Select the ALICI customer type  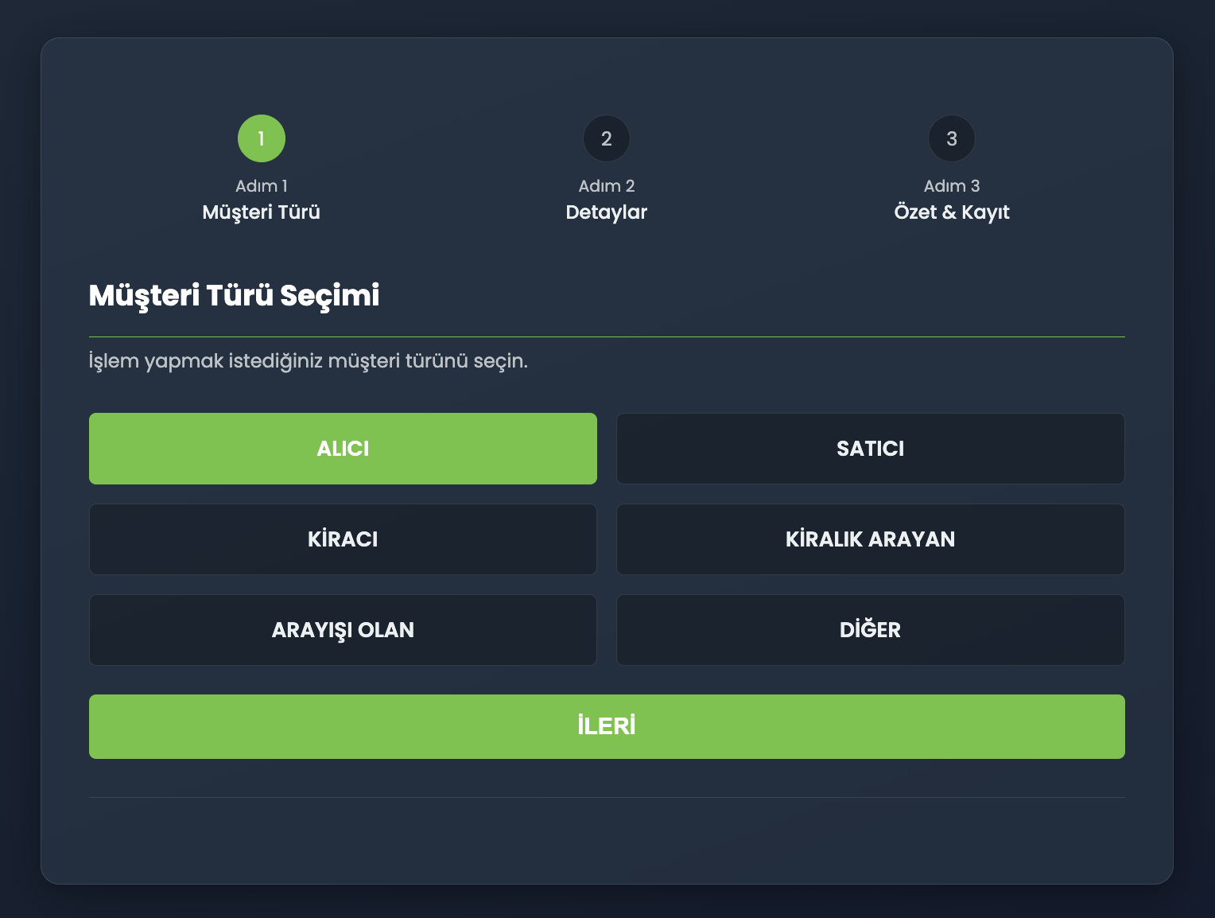(343, 449)
